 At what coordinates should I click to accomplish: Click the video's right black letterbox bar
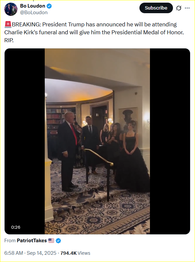pyautogui.click(x=170, y=141)
